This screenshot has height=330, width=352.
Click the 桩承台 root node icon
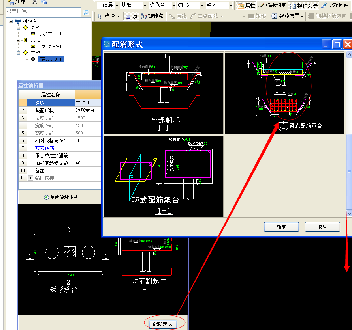tap(18, 21)
